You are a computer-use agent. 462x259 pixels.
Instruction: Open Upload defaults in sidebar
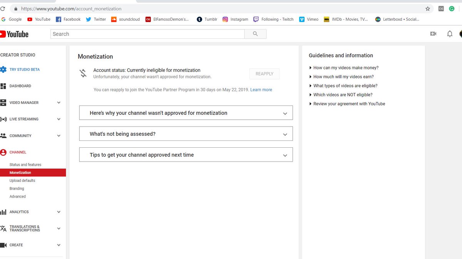click(x=22, y=180)
